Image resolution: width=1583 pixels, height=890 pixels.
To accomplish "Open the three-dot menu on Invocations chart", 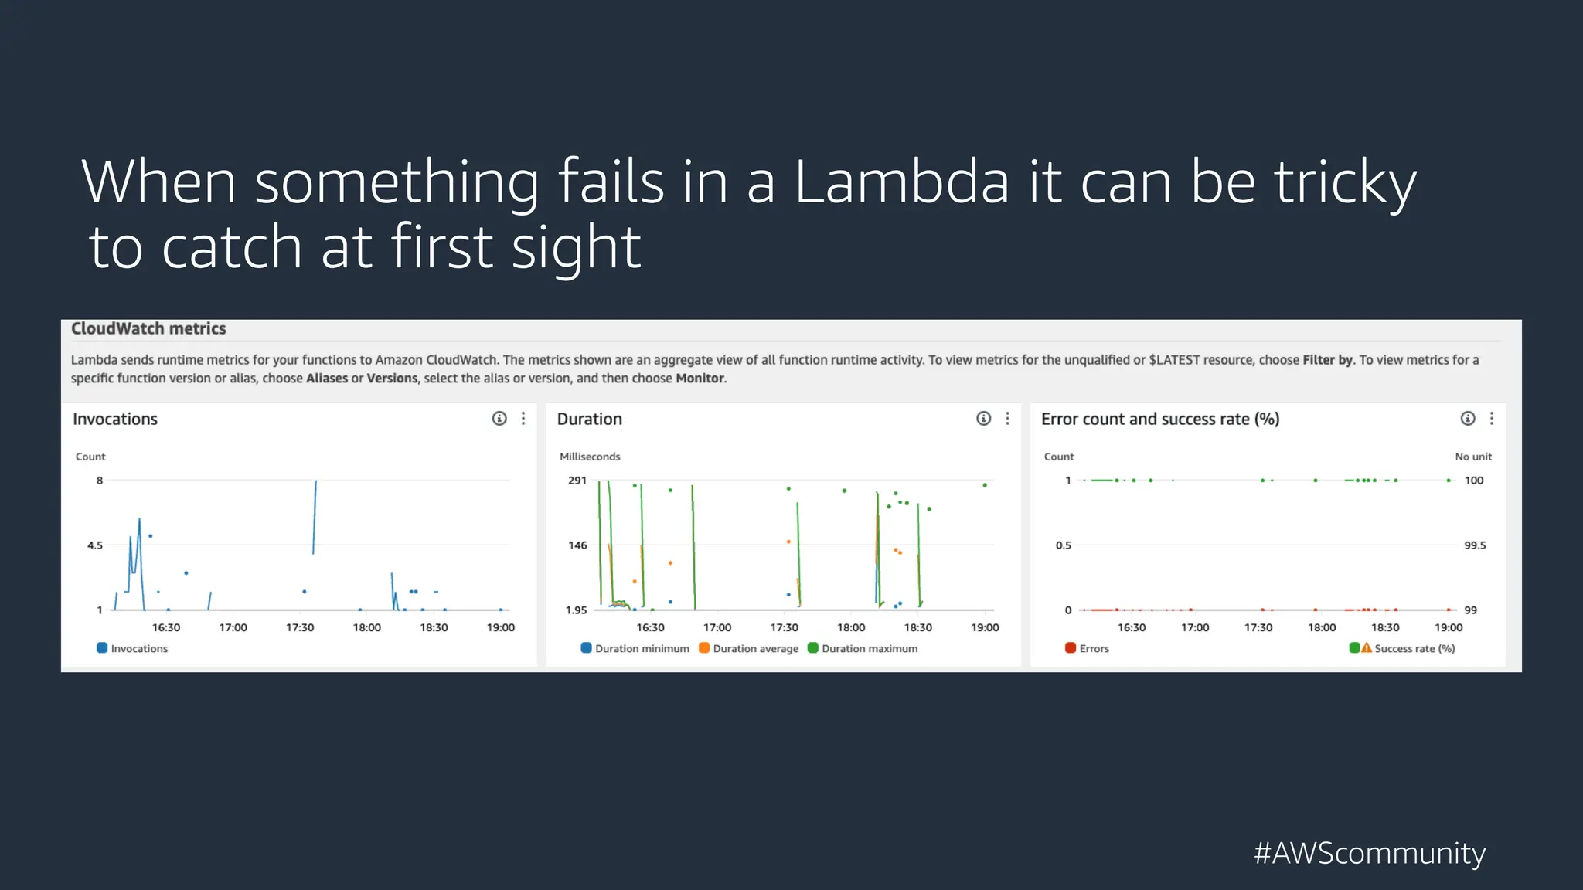I will (x=524, y=419).
